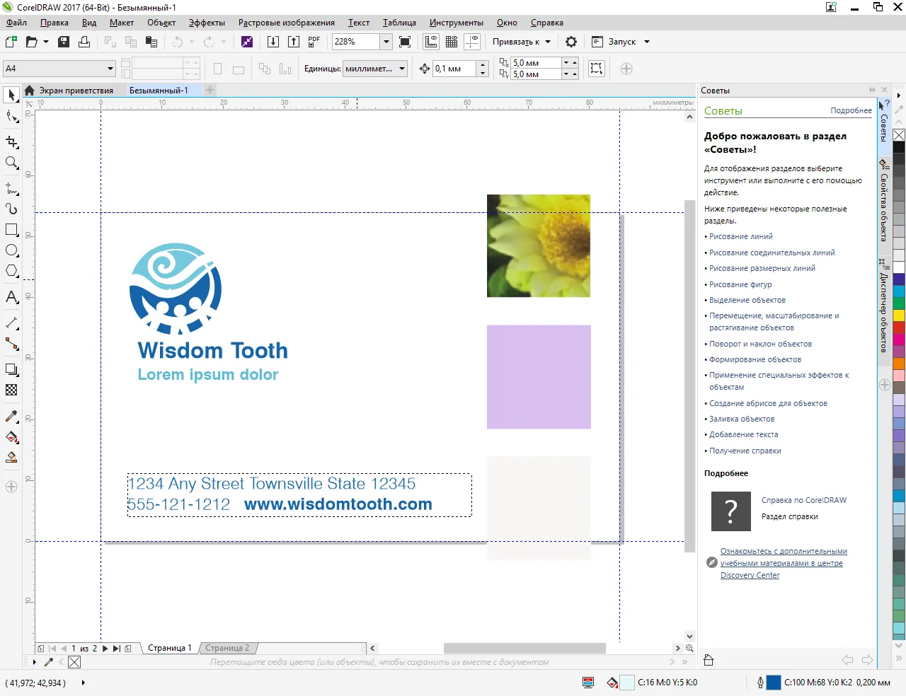Image resolution: width=906 pixels, height=696 pixels.
Task: Pick the yellow color swatch in palette
Action: (x=899, y=315)
